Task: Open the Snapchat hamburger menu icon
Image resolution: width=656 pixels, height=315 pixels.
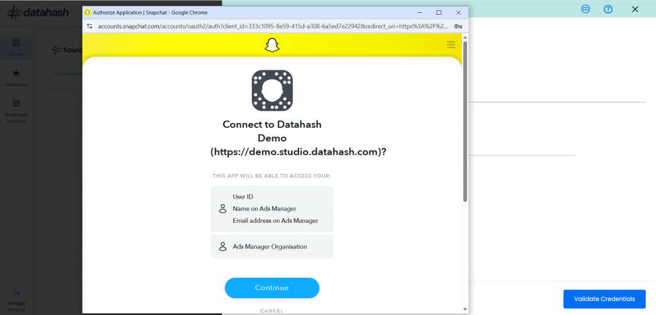Action: click(x=450, y=45)
